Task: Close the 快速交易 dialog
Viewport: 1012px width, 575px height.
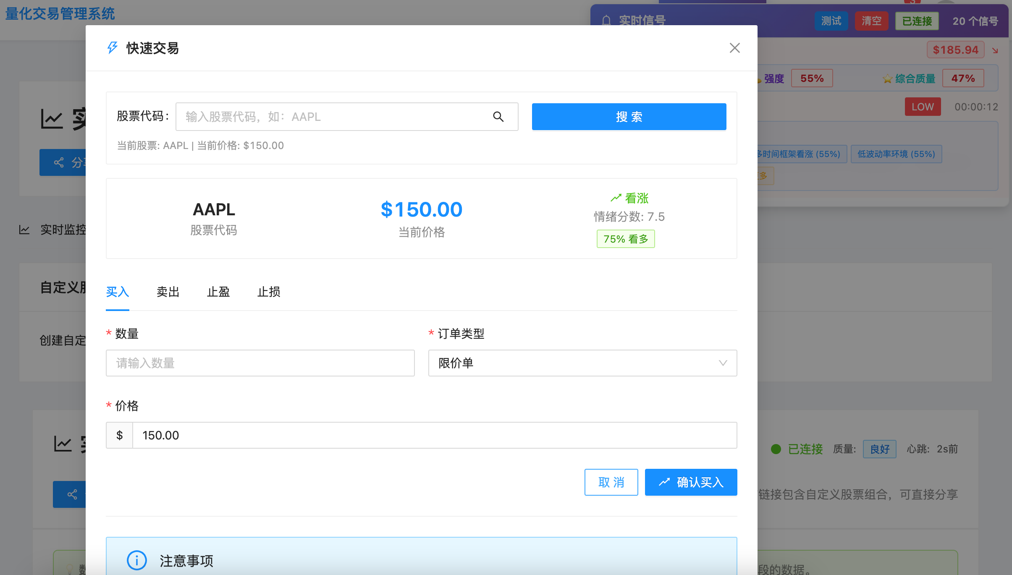Action: 734,48
